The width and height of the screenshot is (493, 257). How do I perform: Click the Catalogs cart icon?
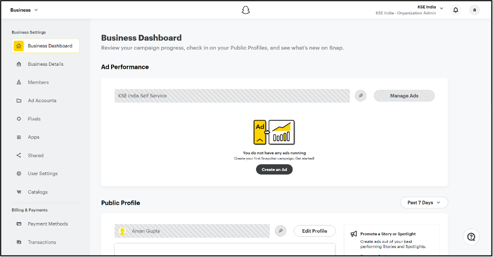pyautogui.click(x=19, y=192)
